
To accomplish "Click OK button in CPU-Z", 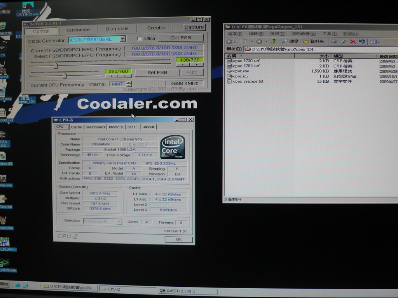I will [x=179, y=239].
